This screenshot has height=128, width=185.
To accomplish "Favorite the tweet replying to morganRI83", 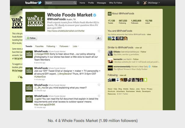I will 99,51.
